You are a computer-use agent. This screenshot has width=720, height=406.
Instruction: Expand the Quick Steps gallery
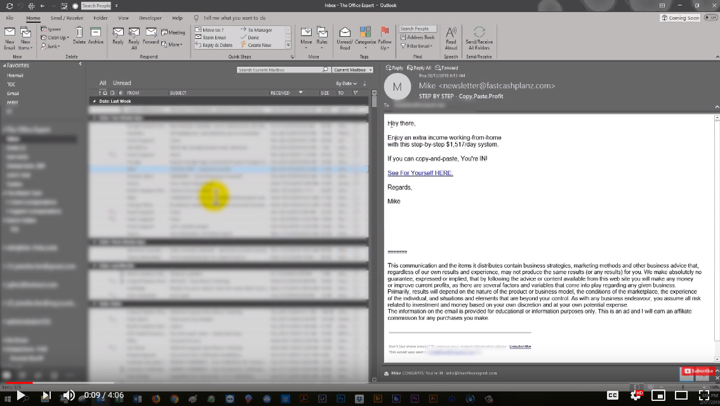pos(288,45)
